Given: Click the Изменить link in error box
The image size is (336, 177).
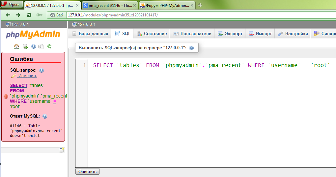Looking at the screenshot, I should pyautogui.click(x=27, y=76).
